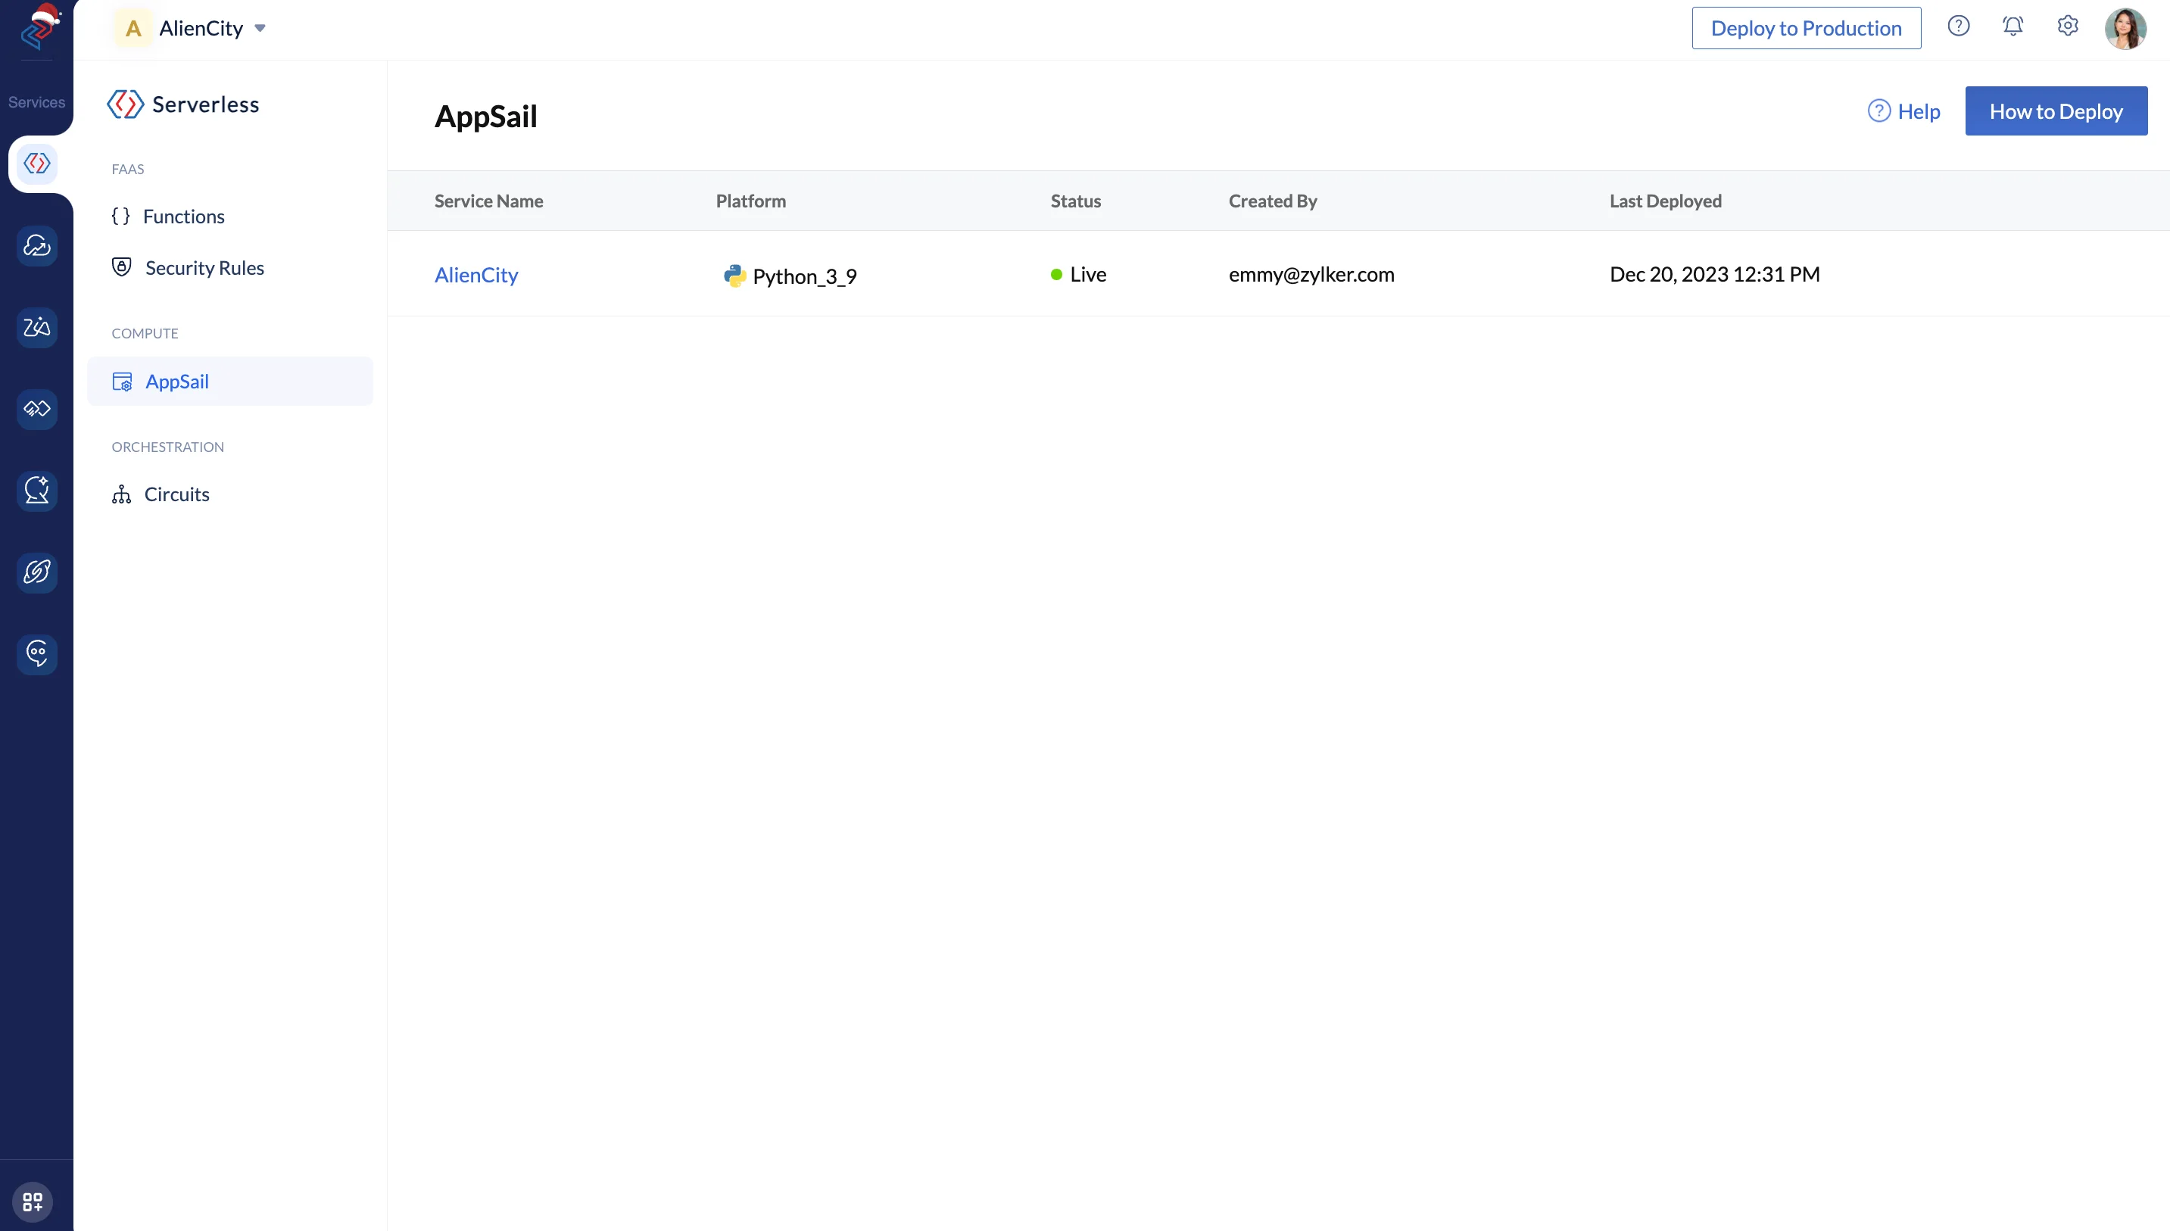Open the settings gear icon
This screenshot has height=1231, width=2170.
coord(2068,26)
